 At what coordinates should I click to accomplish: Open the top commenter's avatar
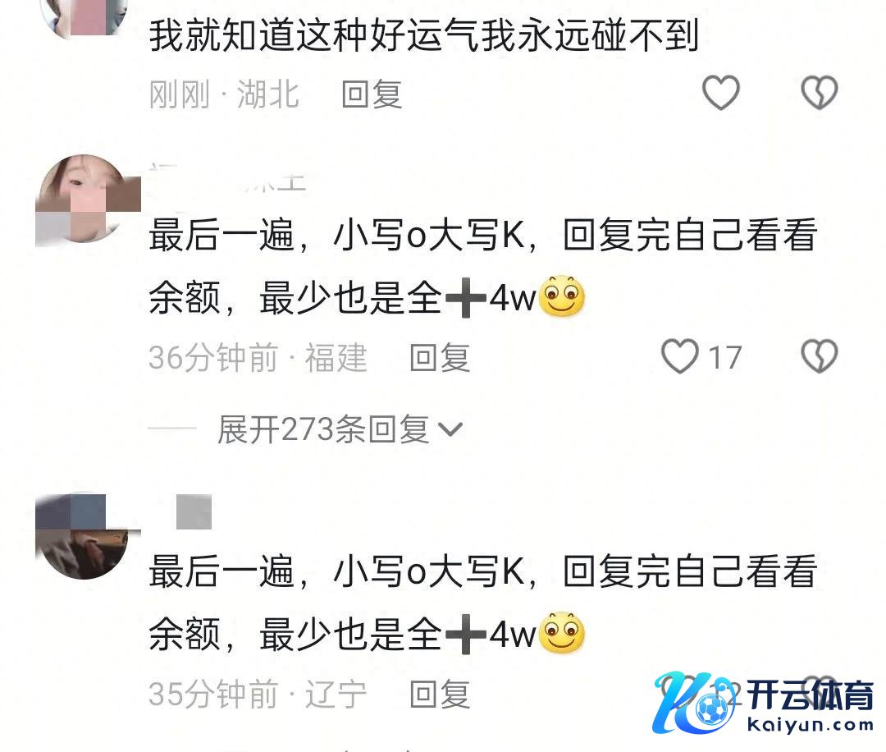pyautogui.click(x=84, y=17)
